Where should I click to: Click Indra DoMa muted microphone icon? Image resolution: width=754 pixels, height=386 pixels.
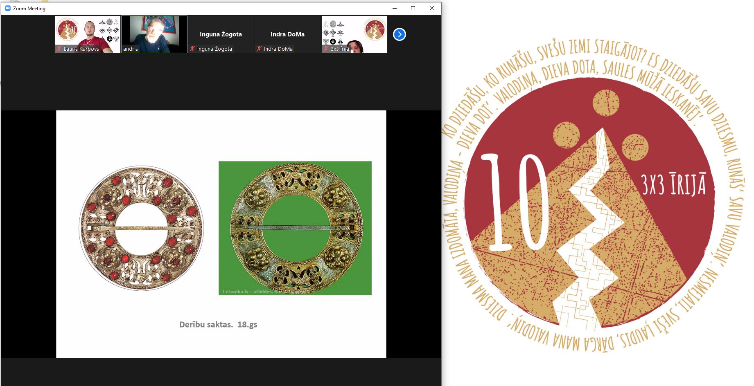click(259, 49)
